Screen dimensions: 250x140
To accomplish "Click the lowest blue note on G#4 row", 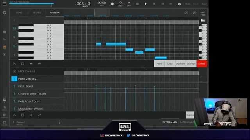I will tap(161, 58).
